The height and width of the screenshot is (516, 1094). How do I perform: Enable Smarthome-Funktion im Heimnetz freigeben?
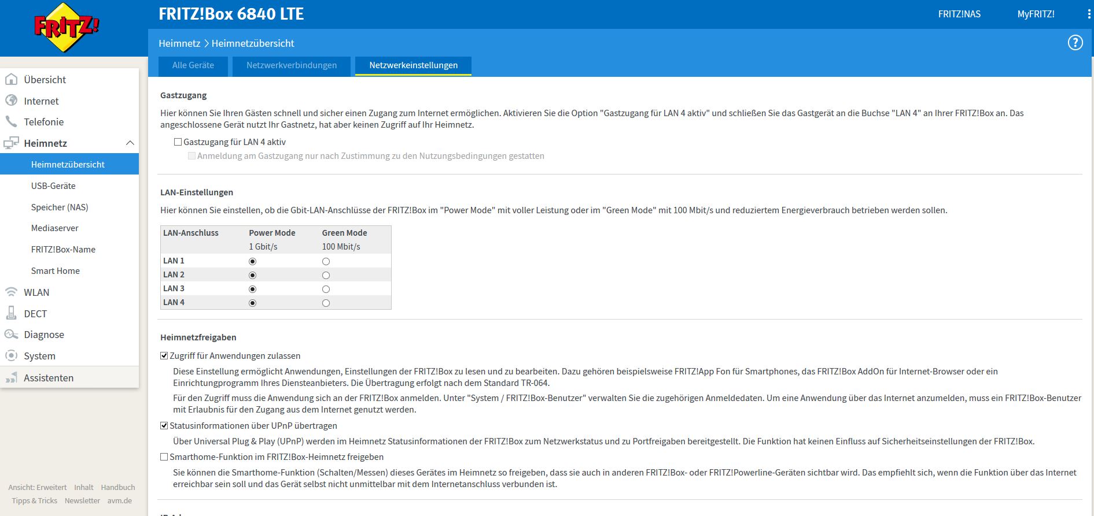click(164, 457)
